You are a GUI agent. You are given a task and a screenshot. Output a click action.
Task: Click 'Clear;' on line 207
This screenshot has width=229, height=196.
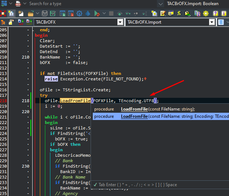47,41
